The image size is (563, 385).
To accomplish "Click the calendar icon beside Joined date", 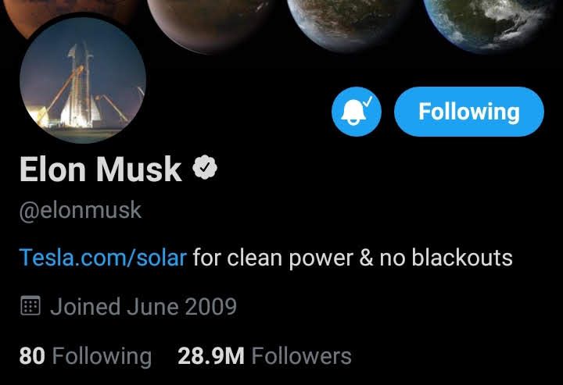I will click(x=30, y=306).
